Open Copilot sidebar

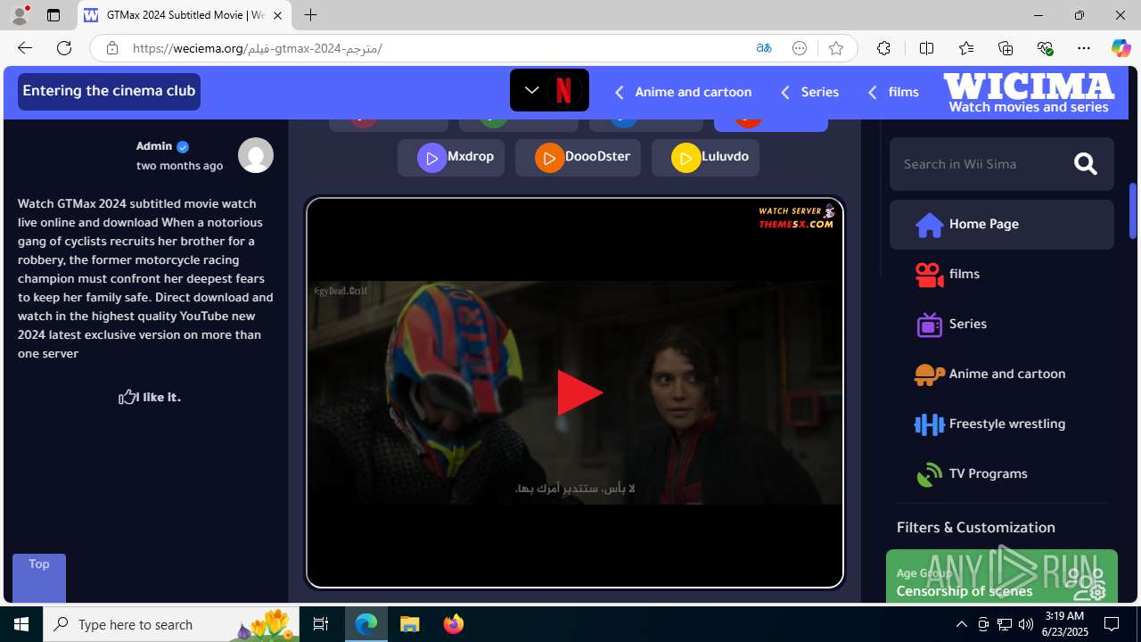pyautogui.click(x=1120, y=48)
